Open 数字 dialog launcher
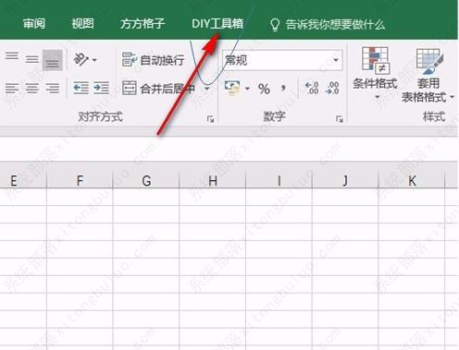459x350 pixels. [340, 119]
